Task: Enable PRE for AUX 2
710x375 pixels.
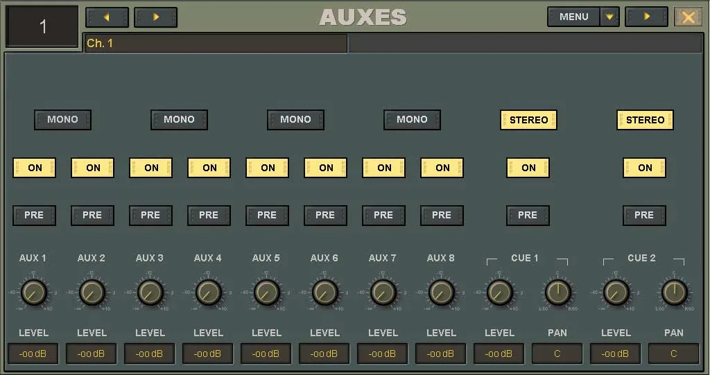Action: pos(92,215)
